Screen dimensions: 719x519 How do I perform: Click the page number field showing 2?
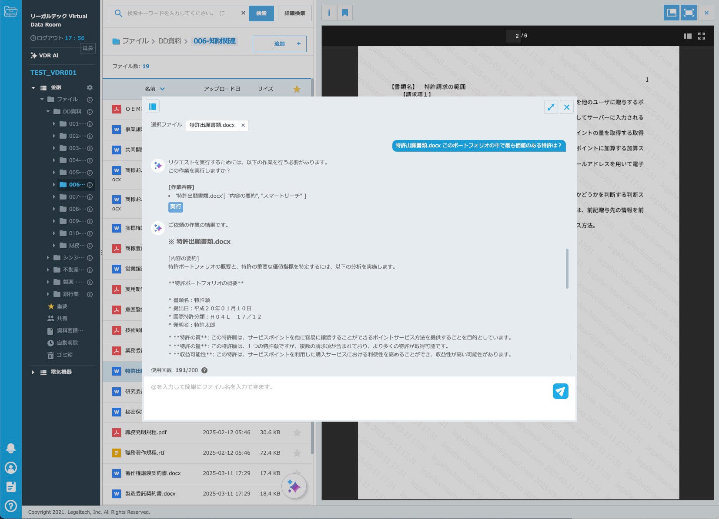tap(514, 36)
